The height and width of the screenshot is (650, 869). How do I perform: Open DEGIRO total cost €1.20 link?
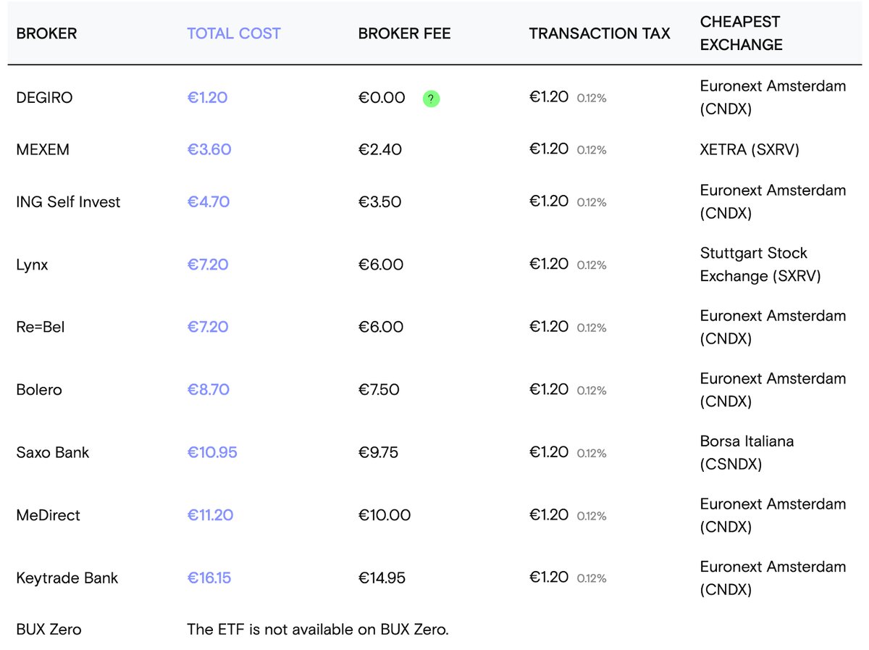tap(207, 97)
